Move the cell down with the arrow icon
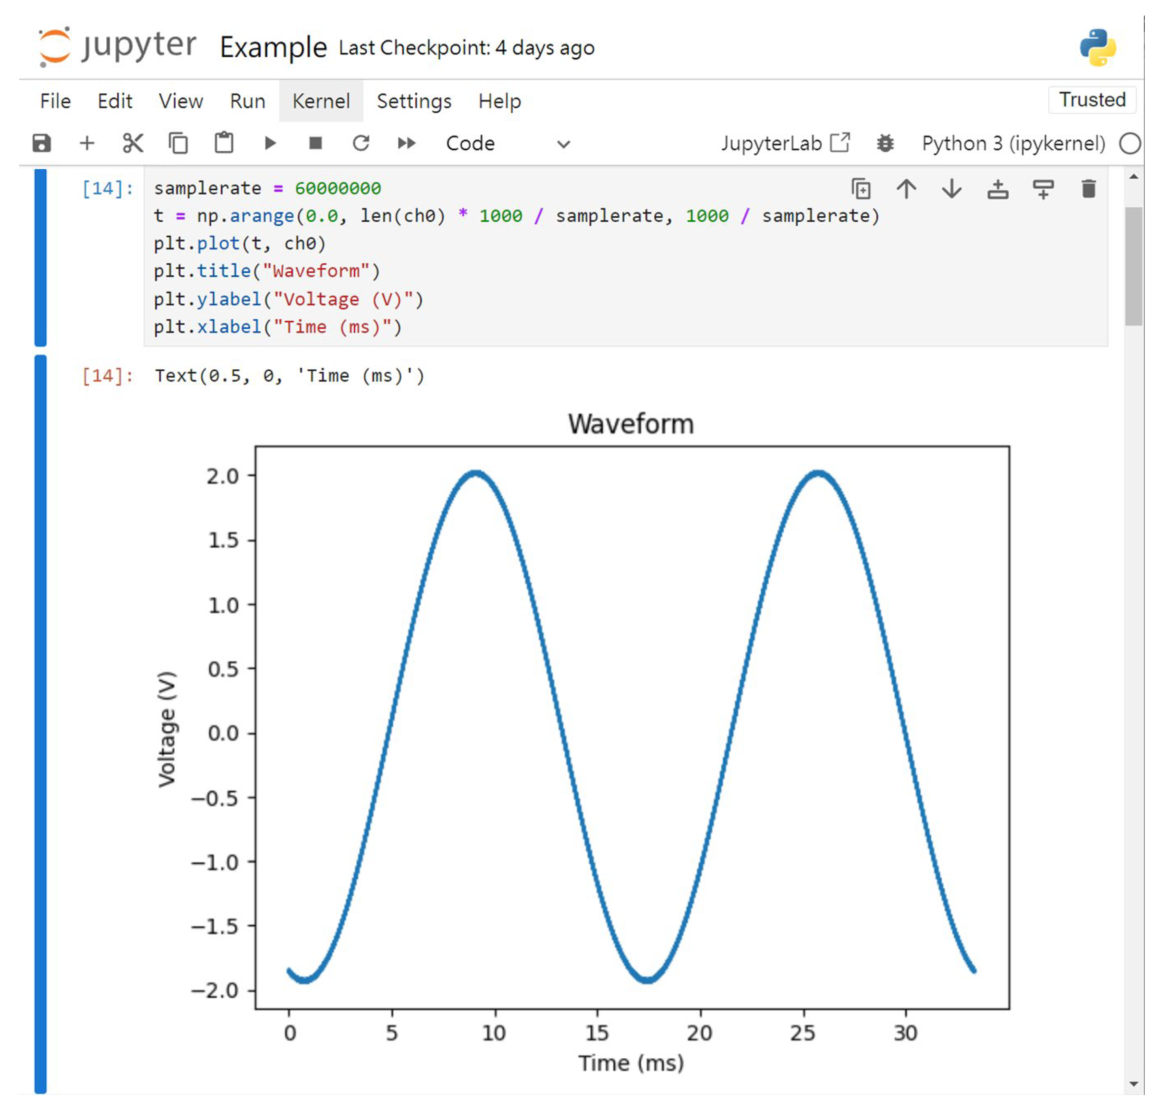Viewport: 1163px width, 1114px height. pos(952,189)
